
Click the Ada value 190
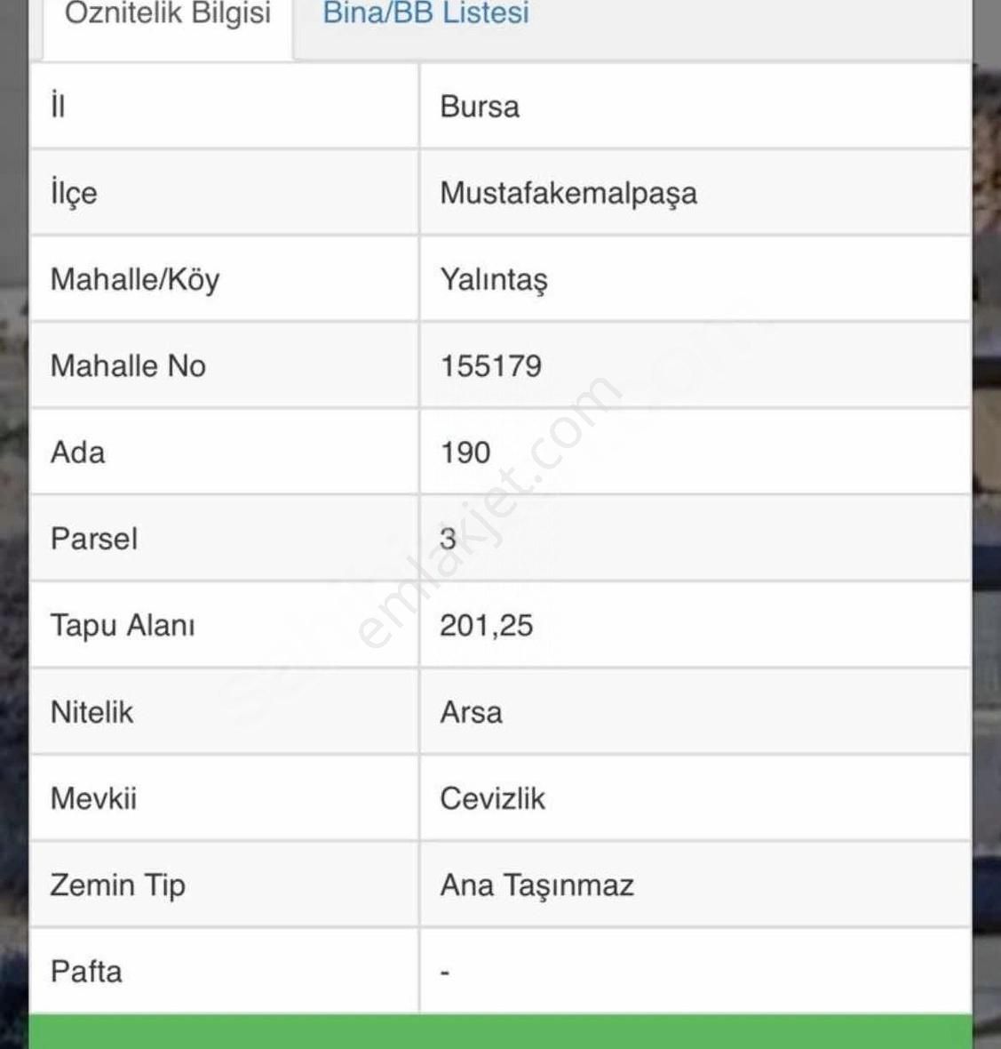[465, 452]
